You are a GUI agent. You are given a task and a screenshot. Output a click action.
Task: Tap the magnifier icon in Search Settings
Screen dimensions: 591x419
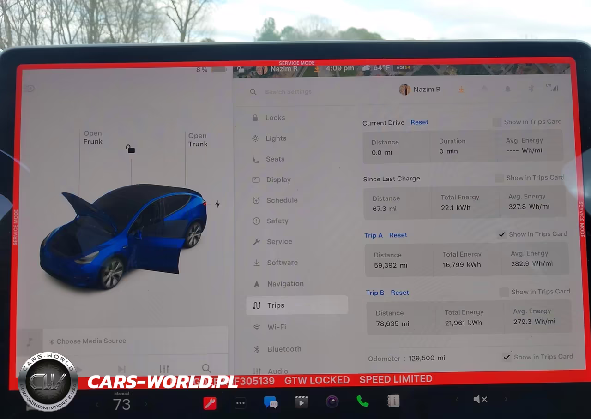point(253,92)
